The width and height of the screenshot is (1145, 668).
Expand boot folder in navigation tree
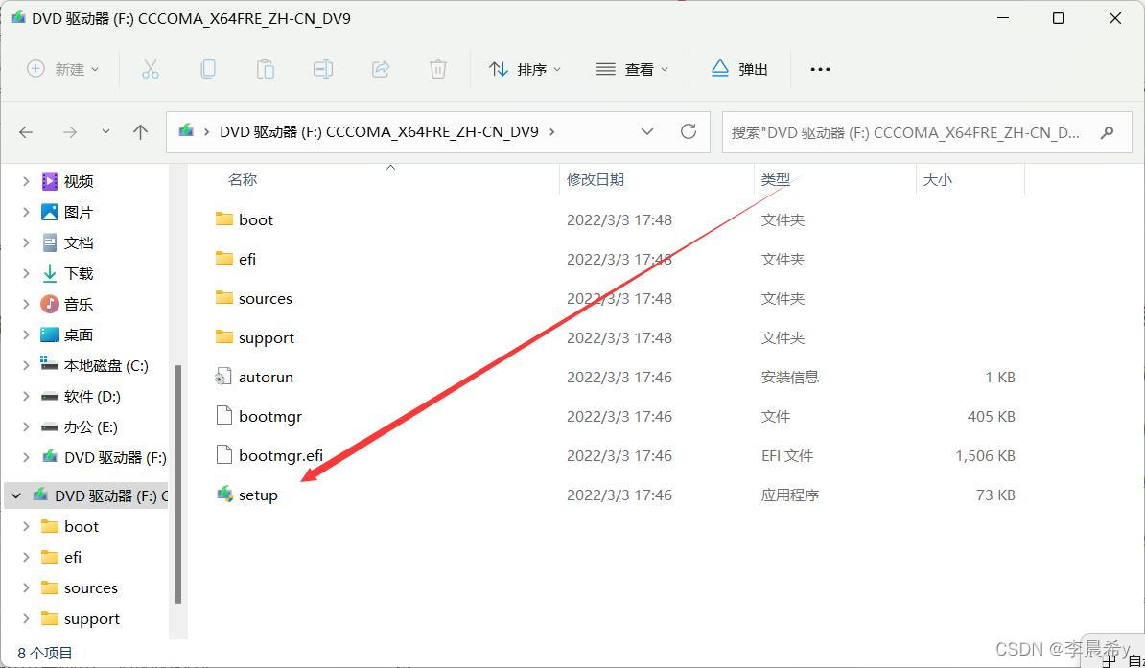click(x=26, y=526)
